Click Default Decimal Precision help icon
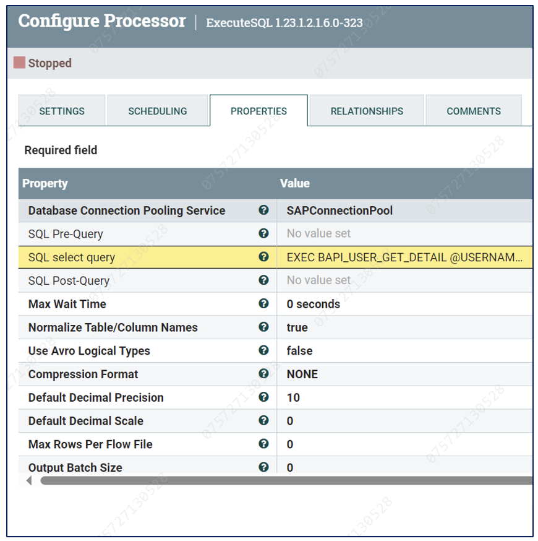The height and width of the screenshot is (541, 538). point(263,397)
